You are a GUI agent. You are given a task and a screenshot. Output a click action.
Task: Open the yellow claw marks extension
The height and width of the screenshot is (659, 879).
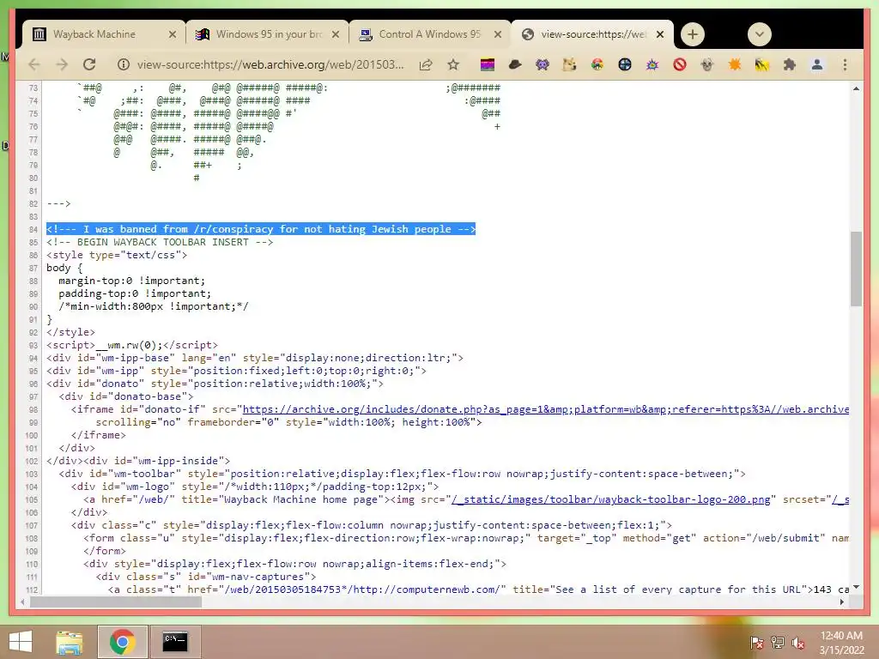pyautogui.click(x=762, y=65)
